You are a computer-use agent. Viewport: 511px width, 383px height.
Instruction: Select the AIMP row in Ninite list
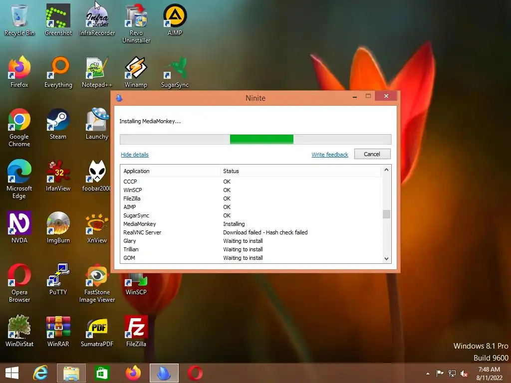pos(251,207)
